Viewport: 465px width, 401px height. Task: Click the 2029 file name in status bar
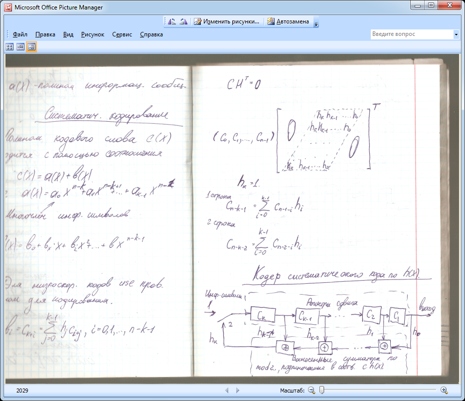[22, 391]
